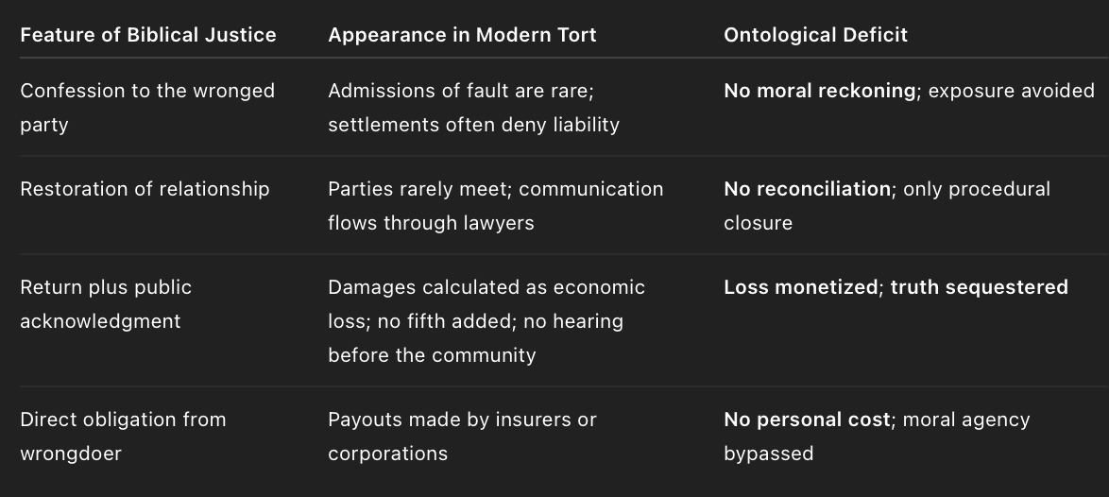Screen dimensions: 1109x497
Task: Click 'Admissions of fault are rare' text cell
Action: coord(473,108)
